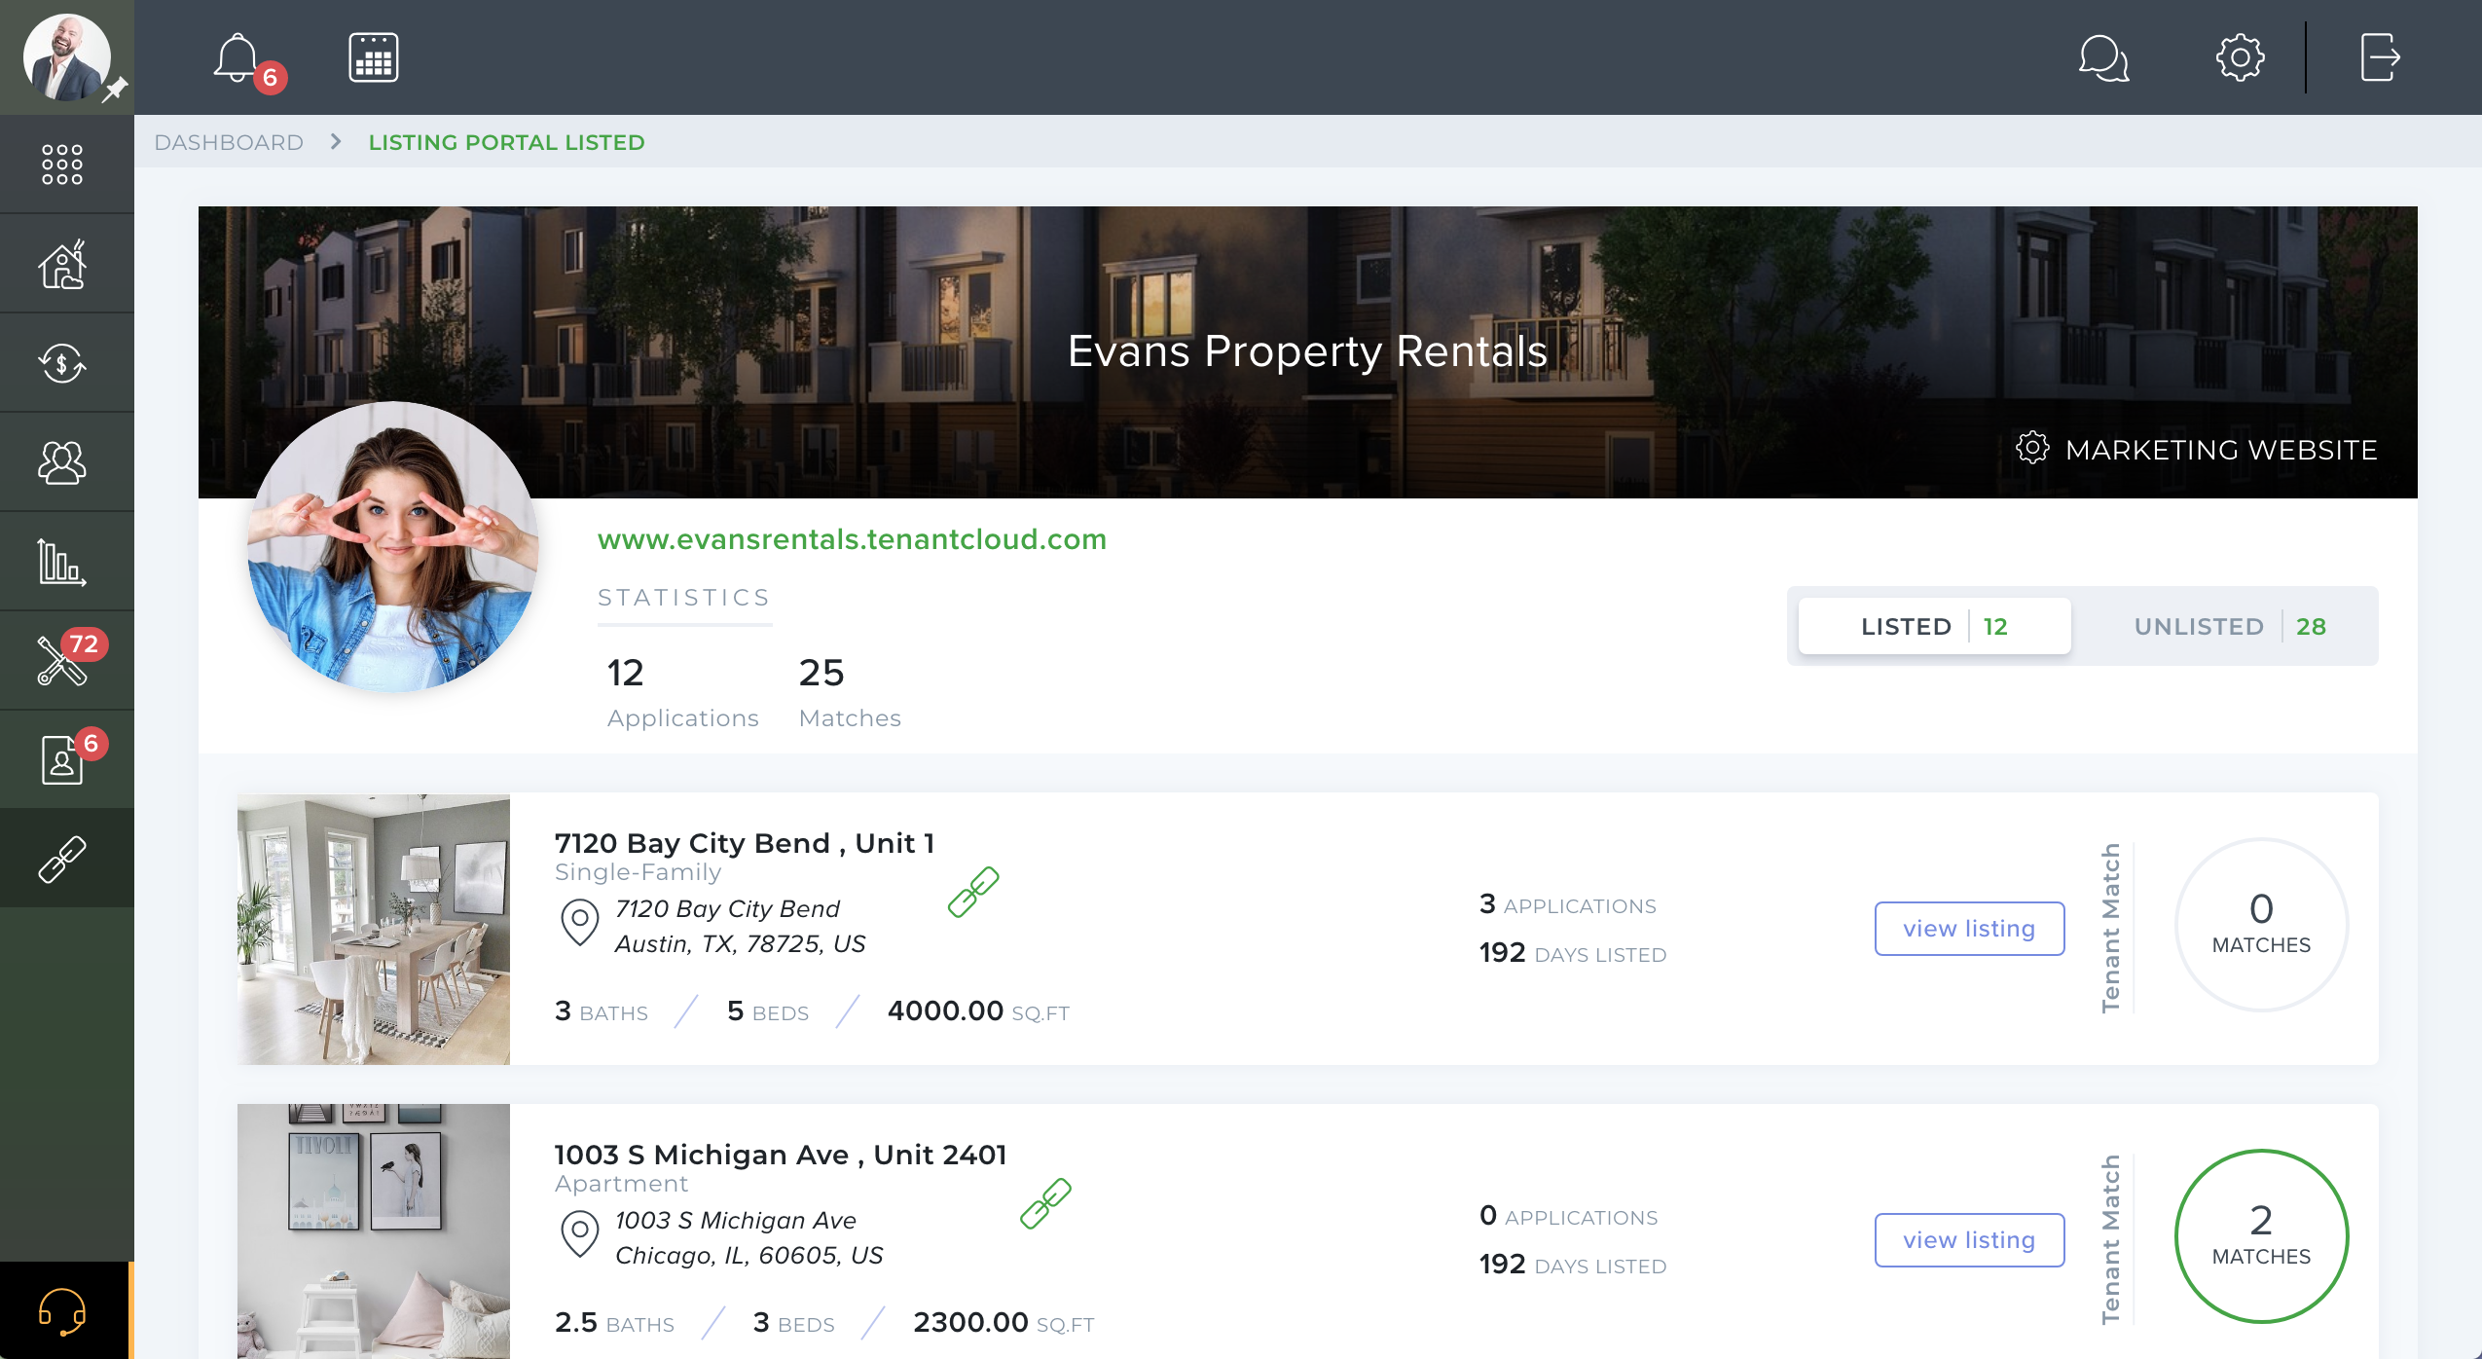Viewport: 2482px width, 1359px height.
Task: Click view listing for 7120 Bay City Bend
Action: click(x=1969, y=929)
